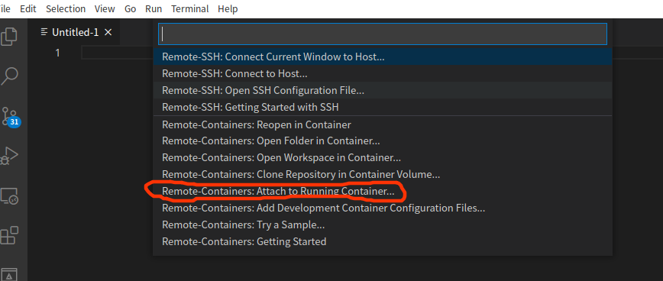This screenshot has height=281, width=663.
Task: Open the Extensions view icon
Action: click(10, 235)
